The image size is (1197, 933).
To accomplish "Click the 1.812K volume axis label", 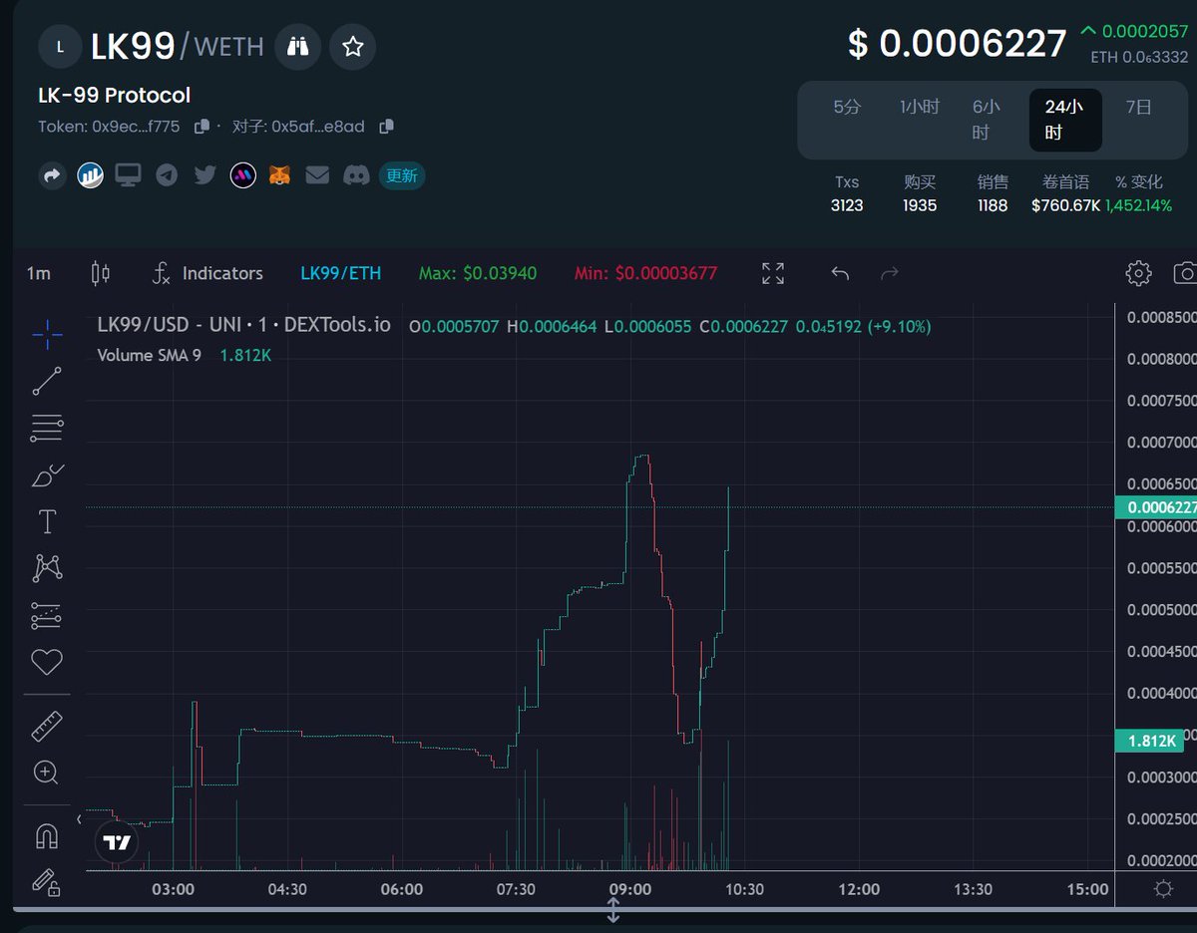I will [1148, 741].
